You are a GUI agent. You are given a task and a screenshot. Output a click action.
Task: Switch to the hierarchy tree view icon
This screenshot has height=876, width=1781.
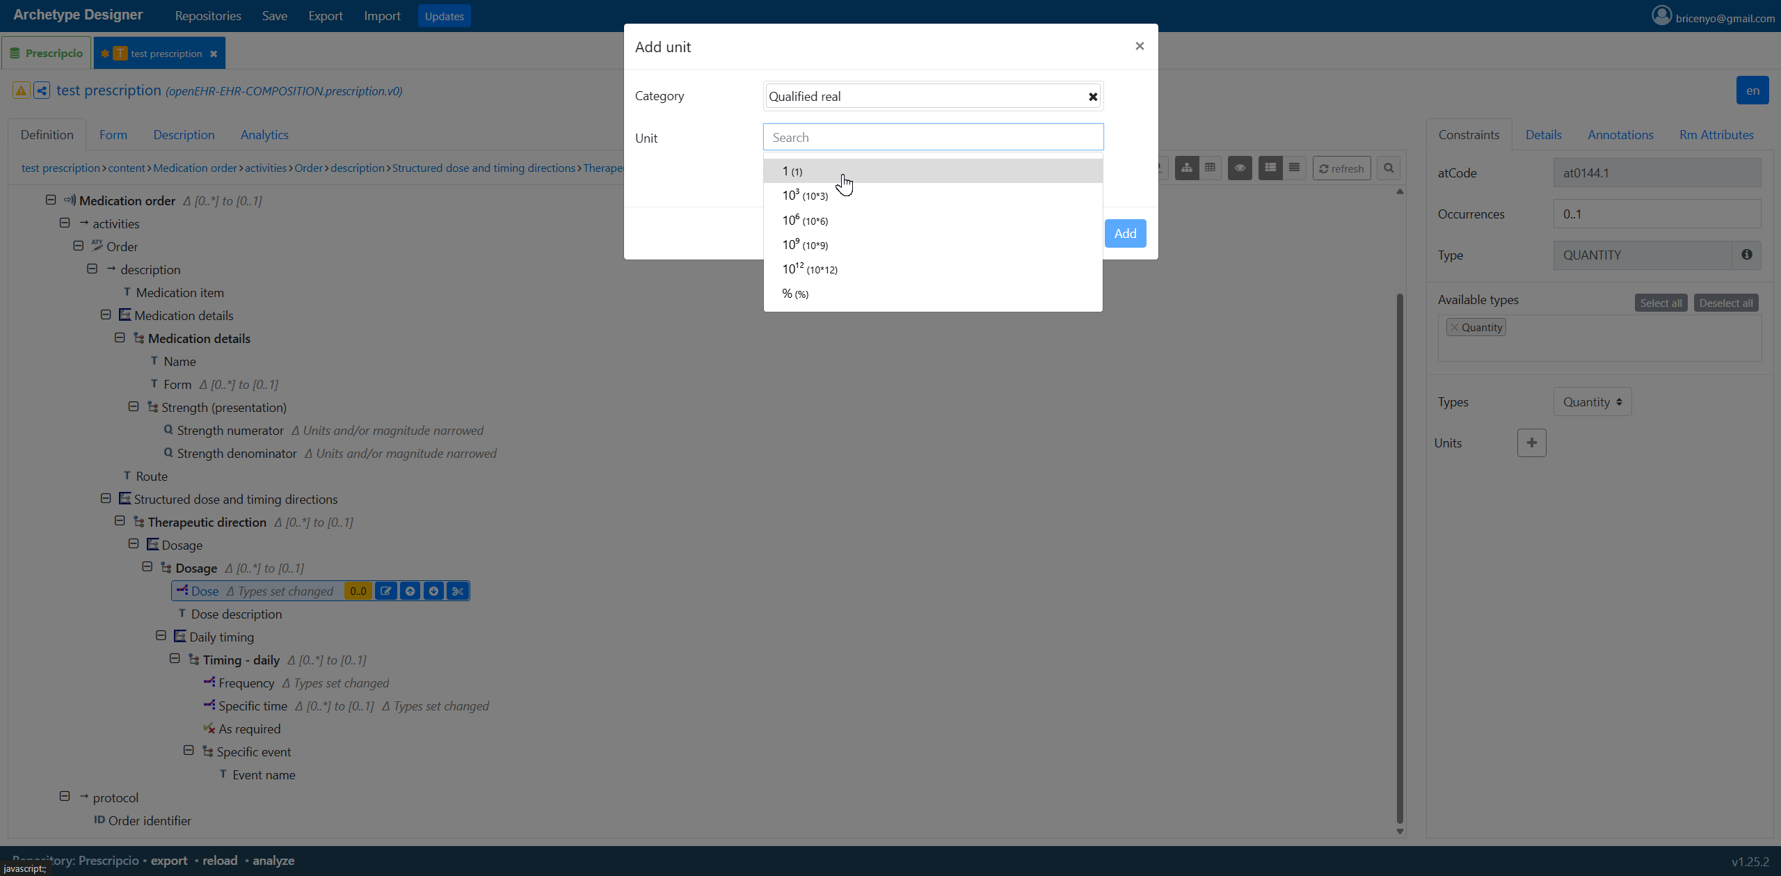(1186, 168)
